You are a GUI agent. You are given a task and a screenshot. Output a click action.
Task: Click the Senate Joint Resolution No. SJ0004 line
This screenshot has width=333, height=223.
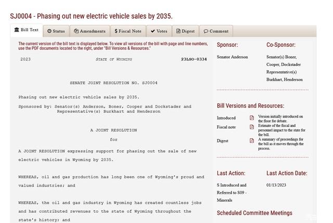pos(113,83)
